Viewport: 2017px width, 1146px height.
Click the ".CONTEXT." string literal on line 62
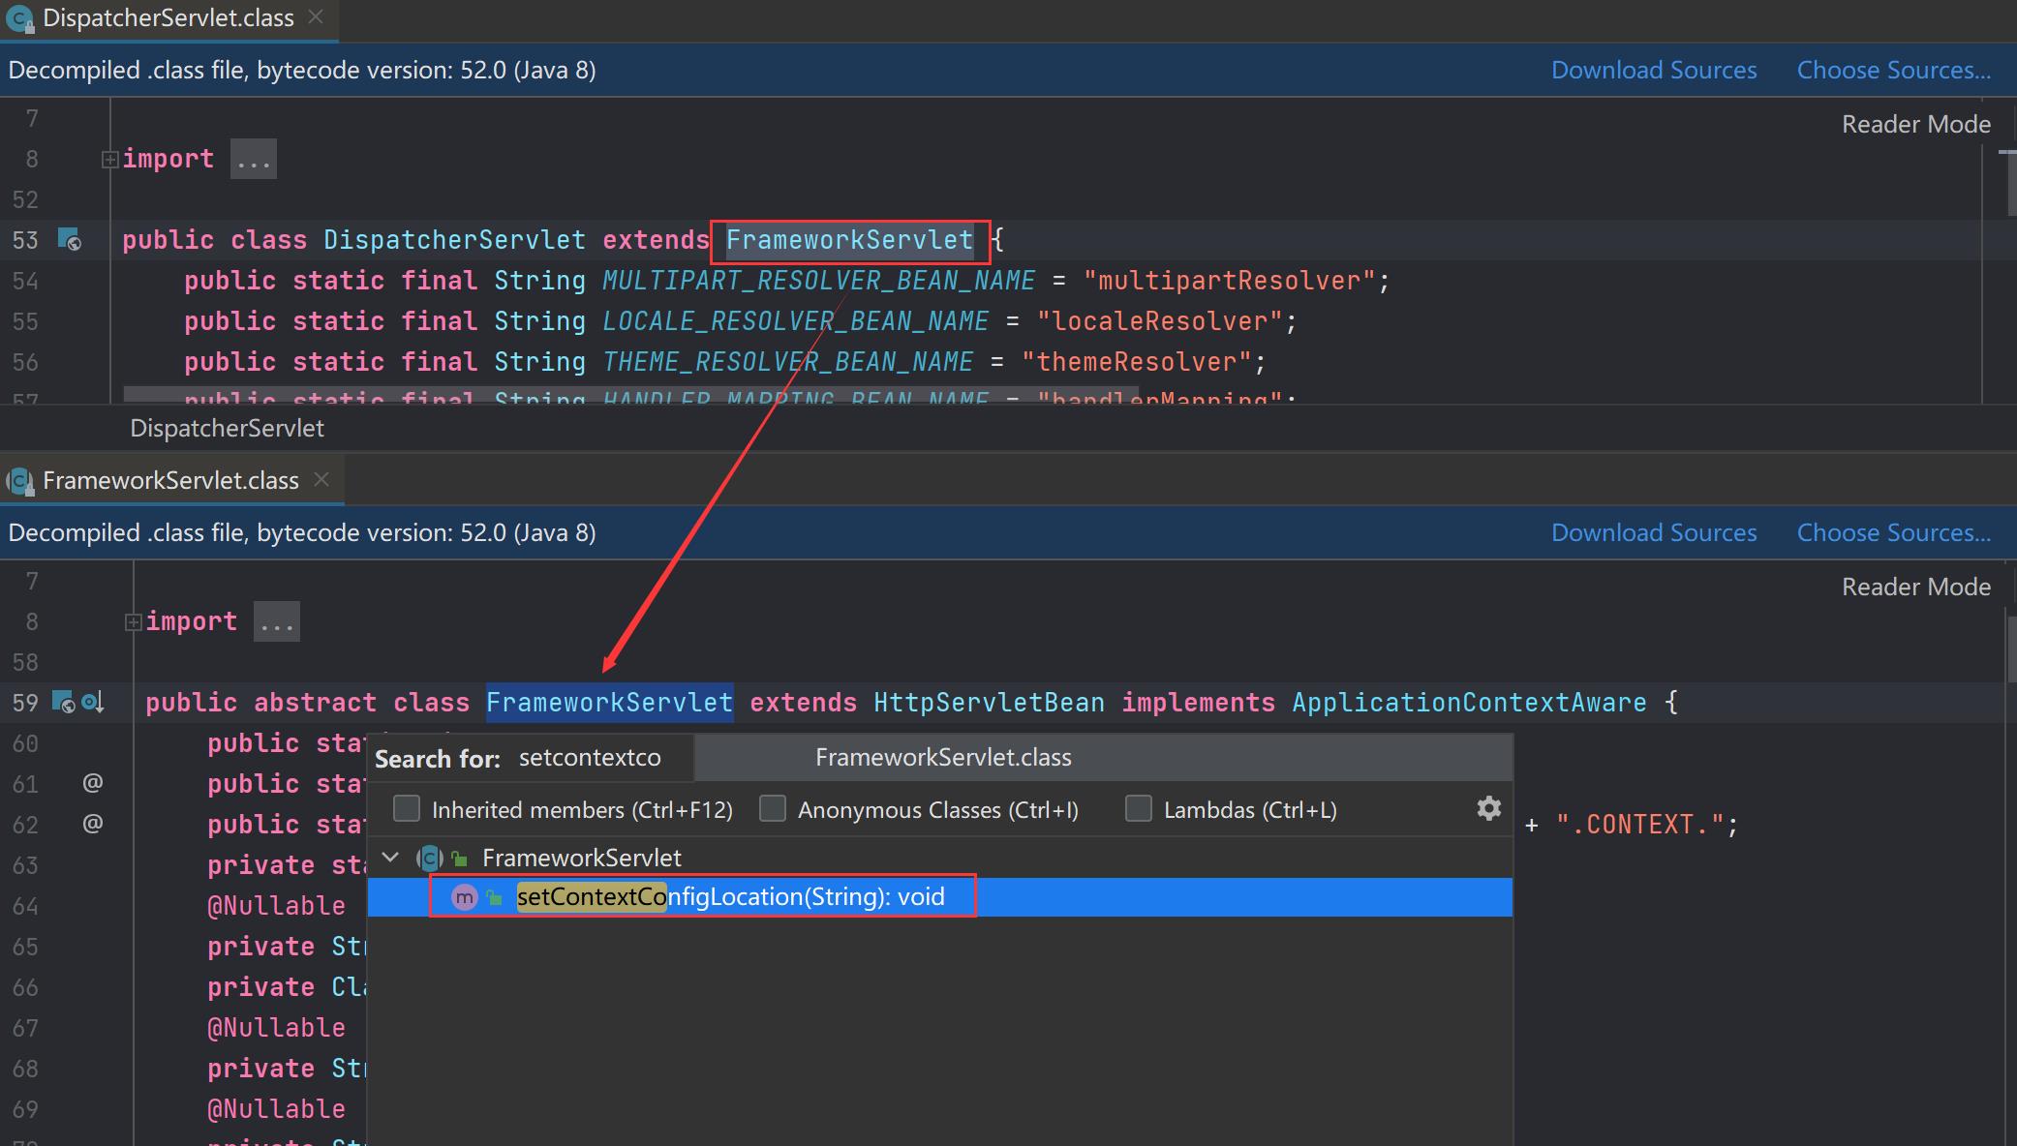1639,825
